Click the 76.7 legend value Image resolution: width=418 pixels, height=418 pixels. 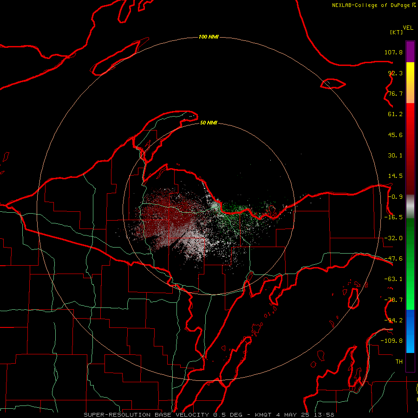pos(395,93)
